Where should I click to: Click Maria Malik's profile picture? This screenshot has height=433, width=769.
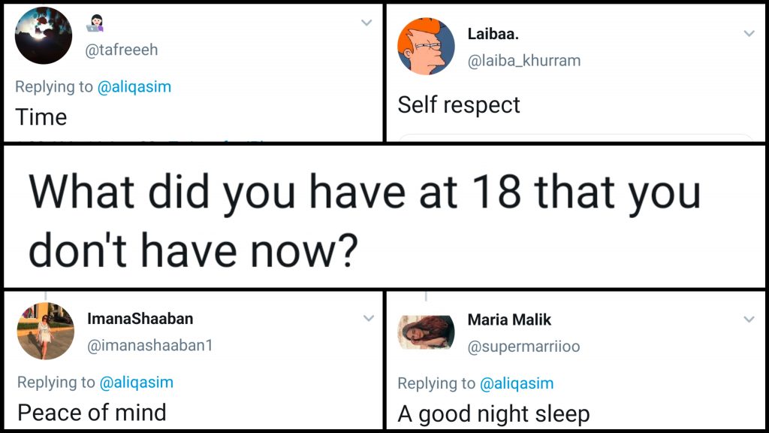pyautogui.click(x=426, y=332)
